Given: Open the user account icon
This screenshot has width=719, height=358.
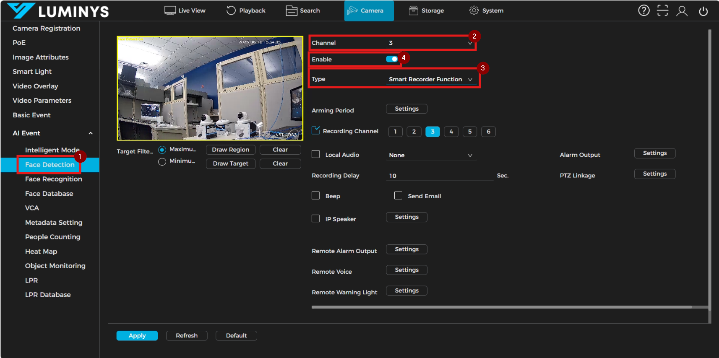Looking at the screenshot, I should tap(682, 11).
